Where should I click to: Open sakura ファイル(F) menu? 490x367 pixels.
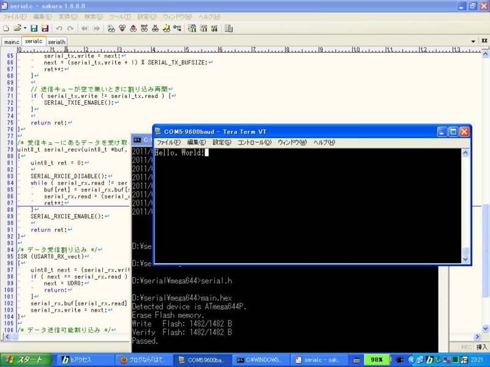point(14,17)
